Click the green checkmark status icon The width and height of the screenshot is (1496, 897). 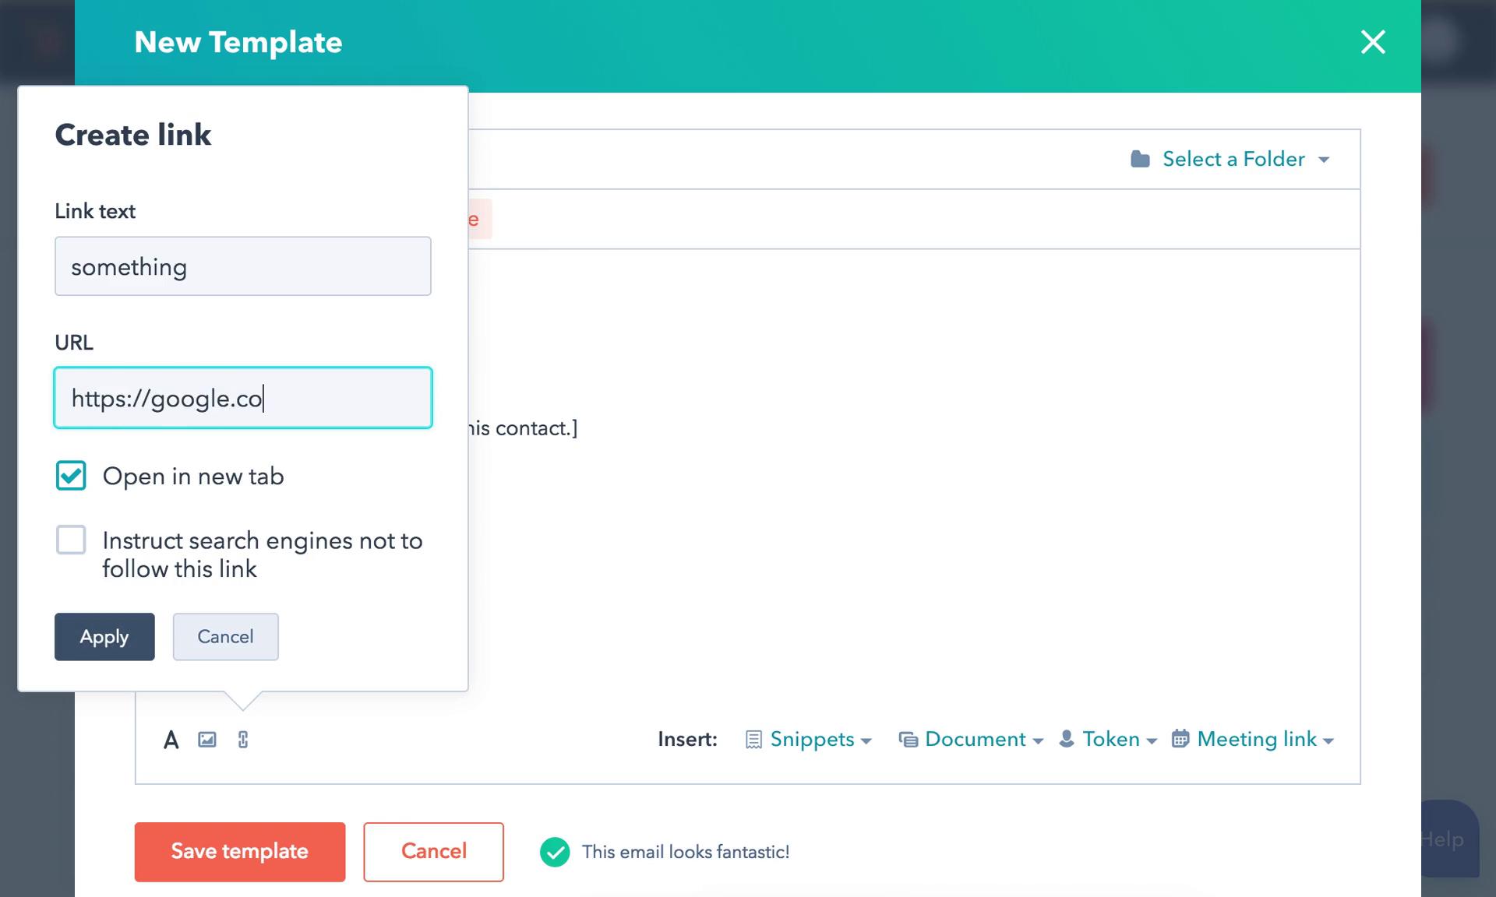pyautogui.click(x=555, y=852)
